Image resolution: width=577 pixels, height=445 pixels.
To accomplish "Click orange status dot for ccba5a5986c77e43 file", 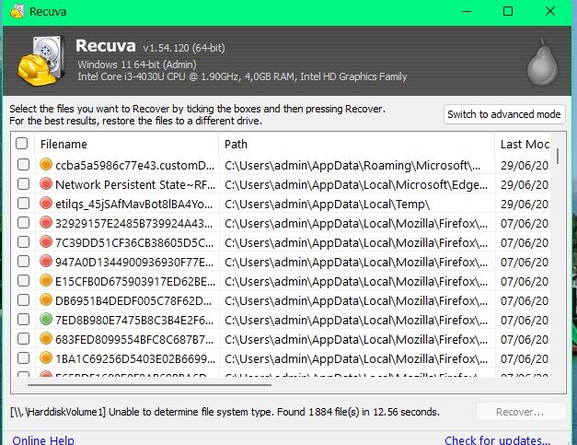I will [46, 164].
